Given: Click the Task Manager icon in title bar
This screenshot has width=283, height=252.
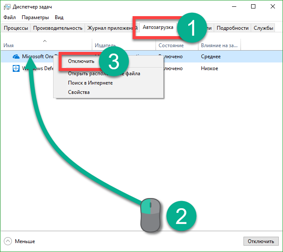Looking at the screenshot, I should point(7,7).
